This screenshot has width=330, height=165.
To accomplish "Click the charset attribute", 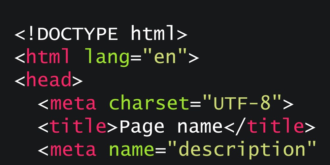I will click(x=149, y=103).
